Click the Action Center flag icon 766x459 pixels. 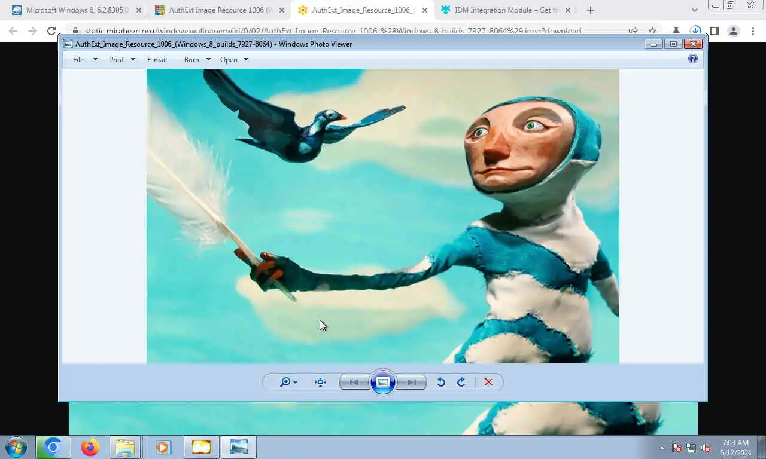pos(677,448)
